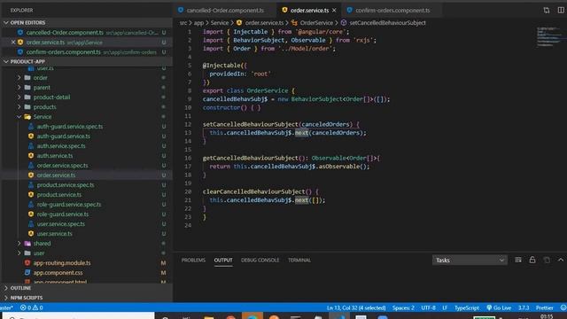Click the app breadcrumb segment
This screenshot has height=319, width=567.
point(198,23)
